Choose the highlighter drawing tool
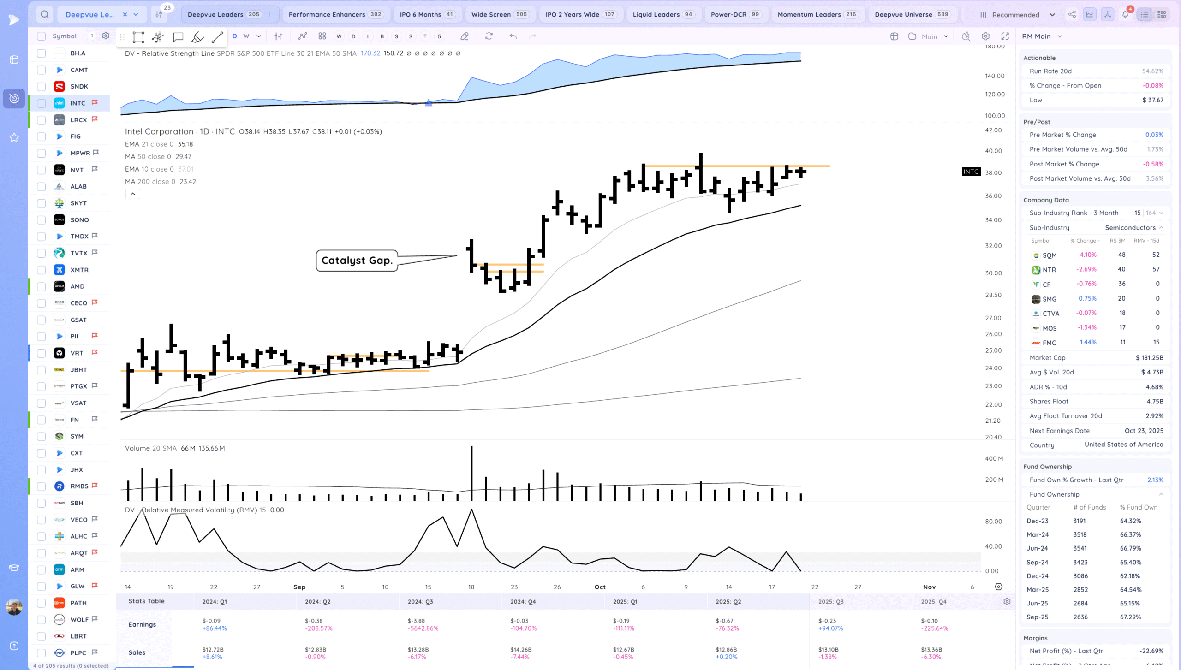This screenshot has height=670, width=1181. click(x=197, y=37)
